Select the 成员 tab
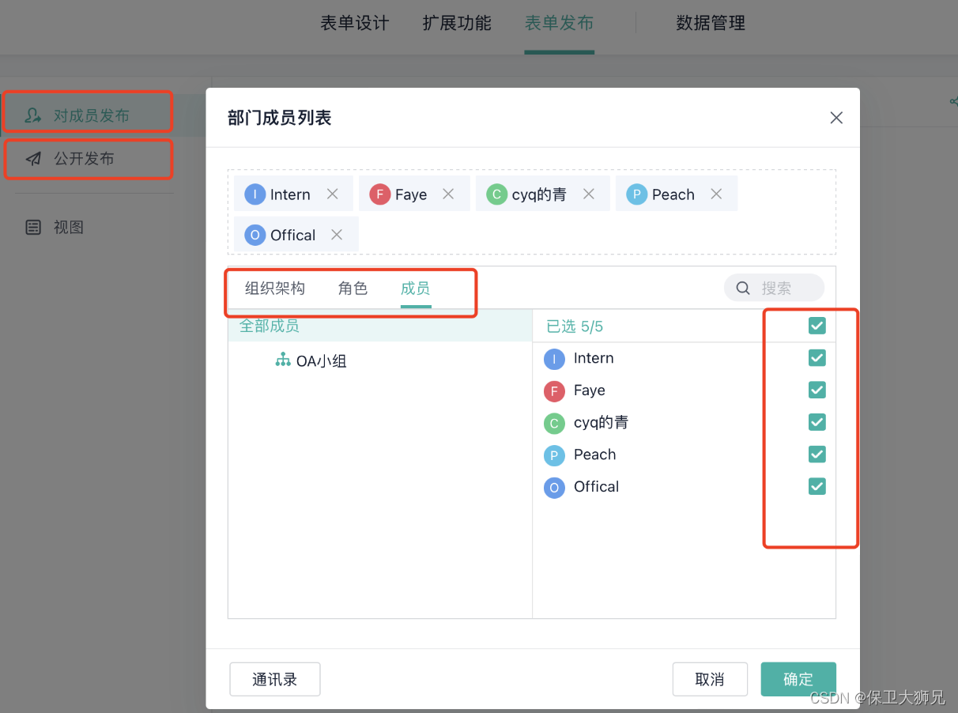 pos(416,289)
